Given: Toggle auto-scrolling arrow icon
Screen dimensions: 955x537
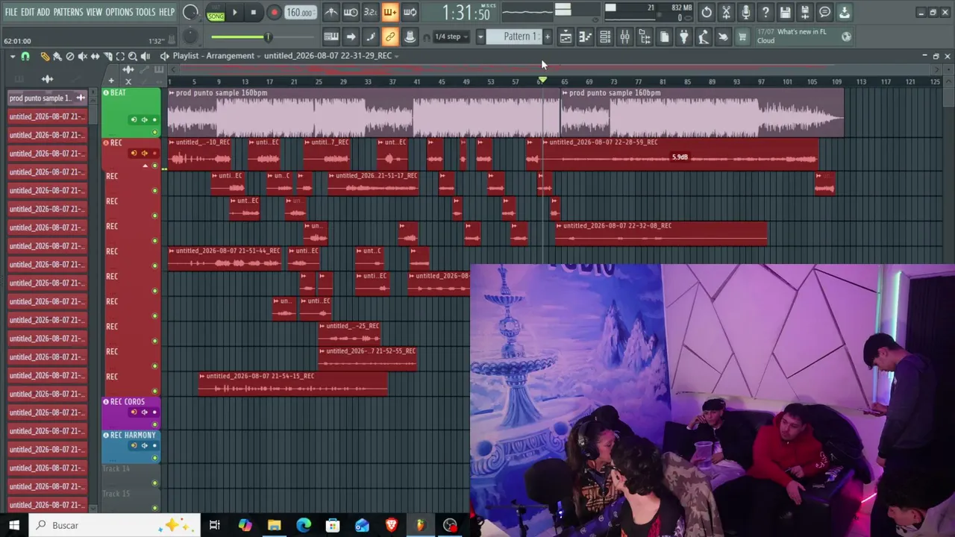Looking at the screenshot, I should tap(351, 37).
